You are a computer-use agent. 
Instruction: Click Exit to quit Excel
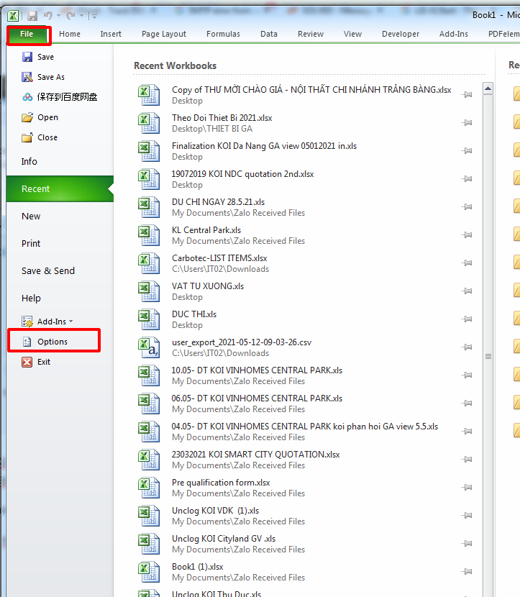36,363
